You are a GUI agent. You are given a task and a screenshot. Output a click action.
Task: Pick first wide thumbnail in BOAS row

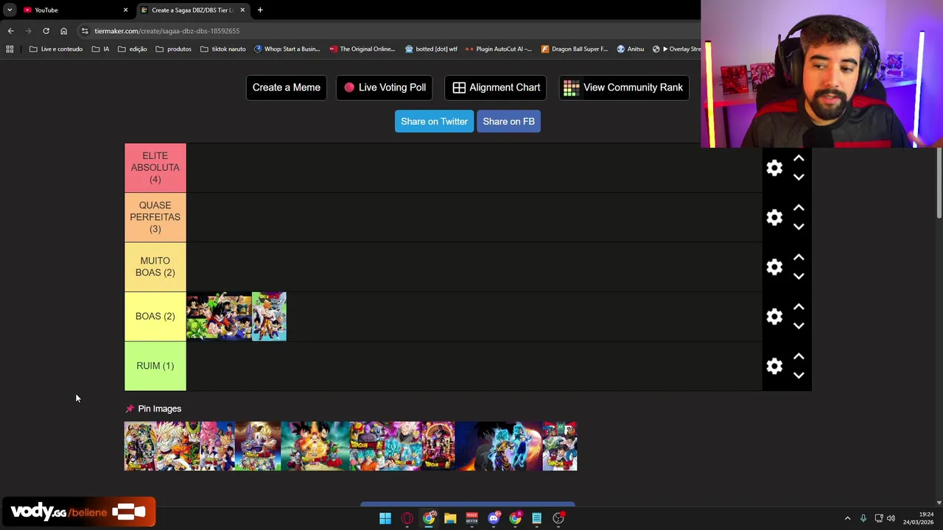(219, 317)
